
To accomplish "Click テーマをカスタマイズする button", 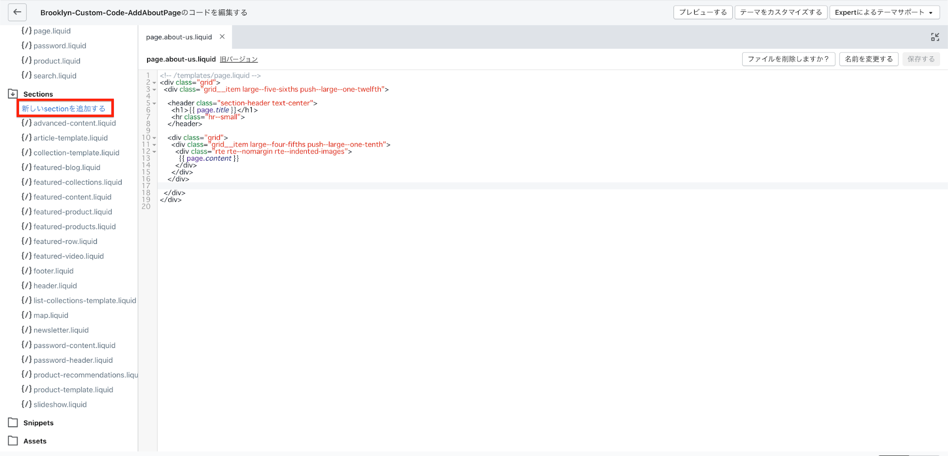I will pyautogui.click(x=781, y=12).
